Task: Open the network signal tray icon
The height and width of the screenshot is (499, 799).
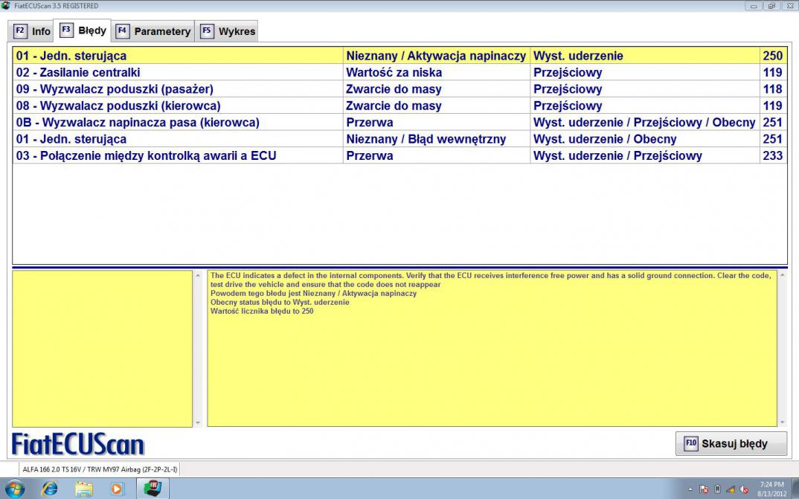Action: coord(731,489)
